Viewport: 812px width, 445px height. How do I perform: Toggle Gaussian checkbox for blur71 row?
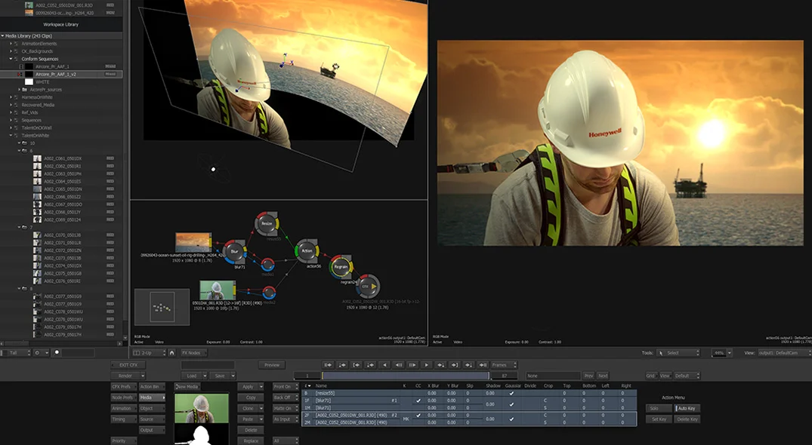tap(511, 404)
